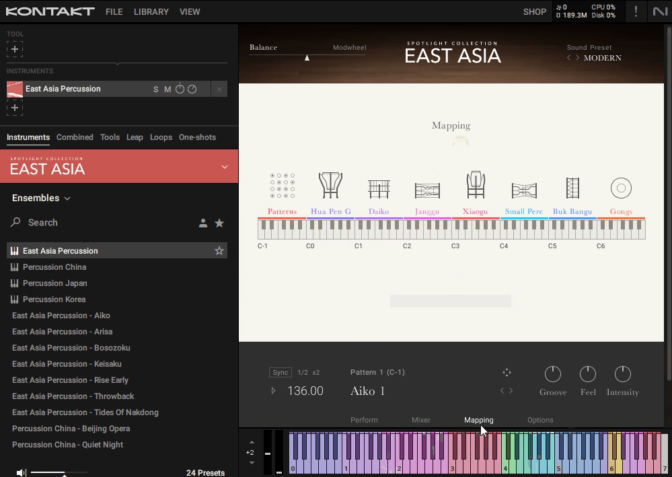
Task: Select the Xiaogu drum icon
Action: [x=476, y=186]
